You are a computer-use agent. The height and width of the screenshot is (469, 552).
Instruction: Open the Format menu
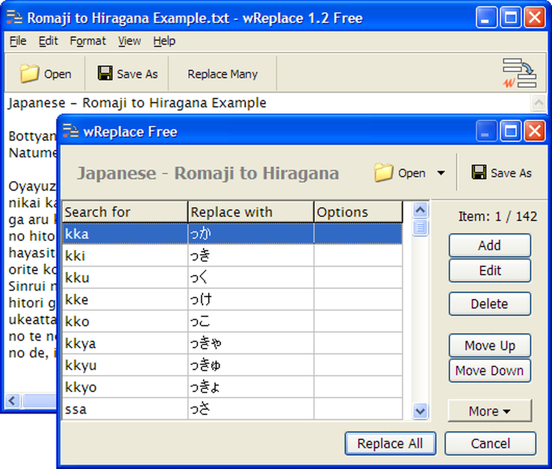point(87,41)
